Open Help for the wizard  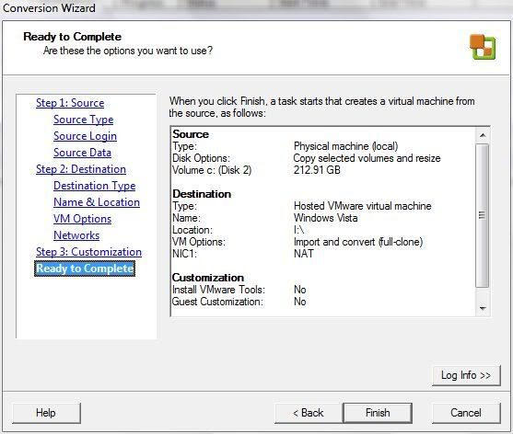46,413
